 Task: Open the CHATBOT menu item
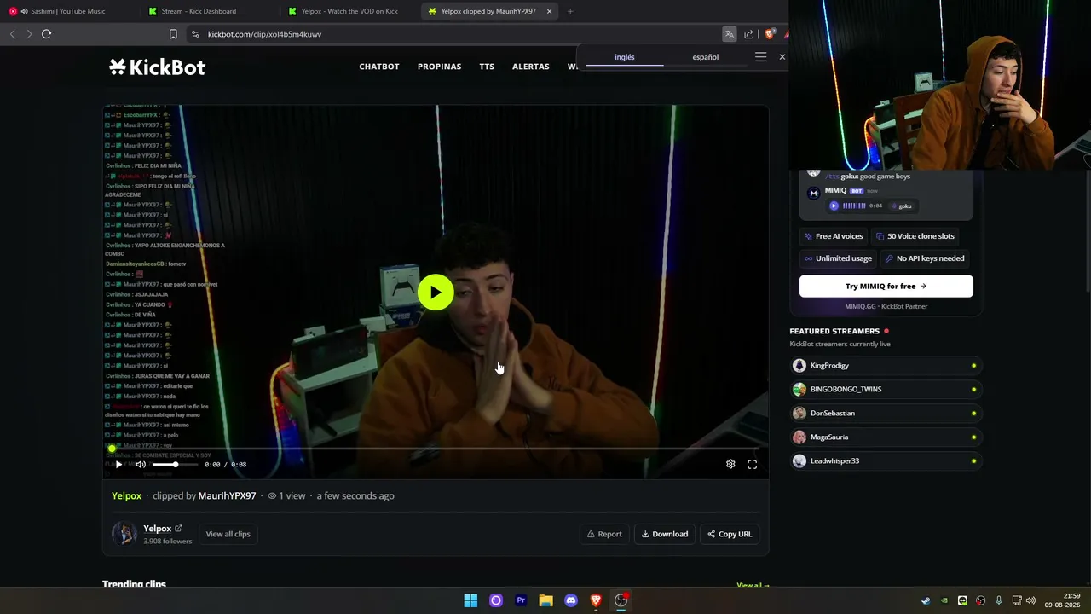pyautogui.click(x=379, y=67)
